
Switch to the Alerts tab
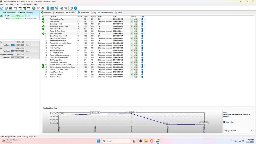[118, 12]
